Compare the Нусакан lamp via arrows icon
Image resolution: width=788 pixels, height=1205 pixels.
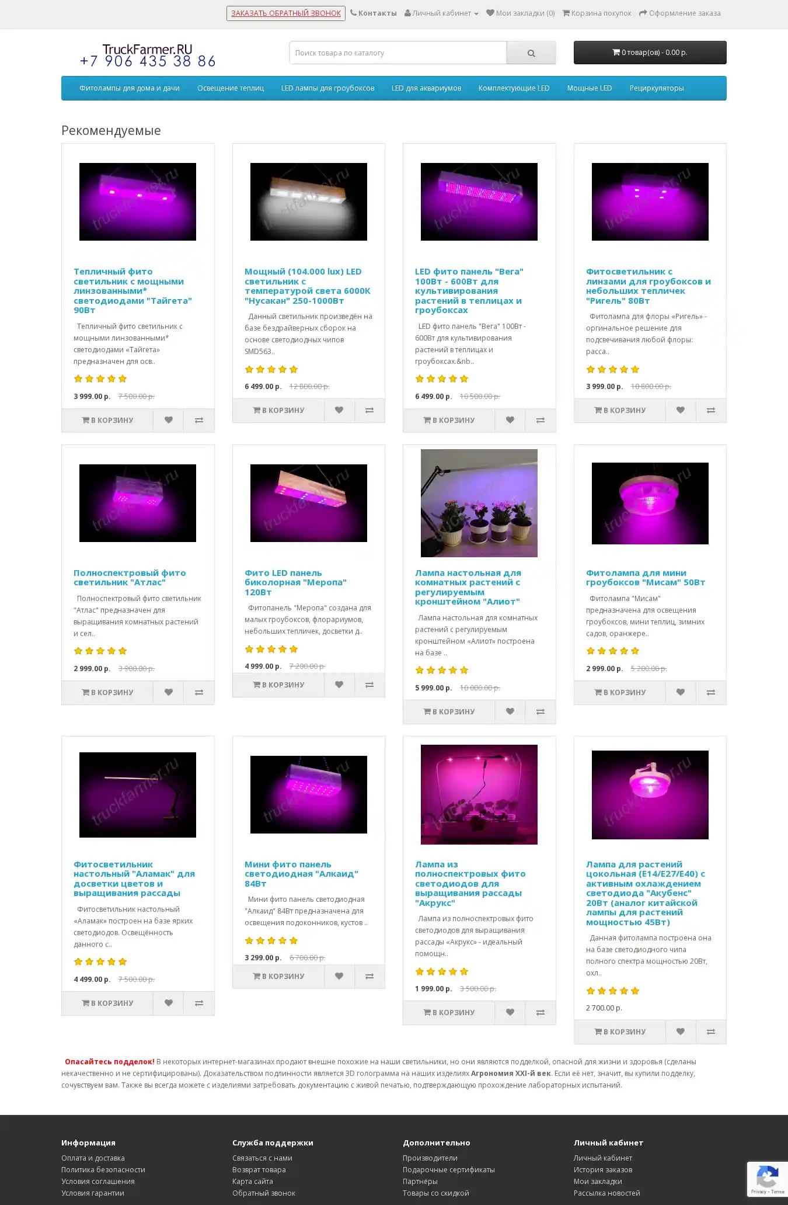pos(369,411)
